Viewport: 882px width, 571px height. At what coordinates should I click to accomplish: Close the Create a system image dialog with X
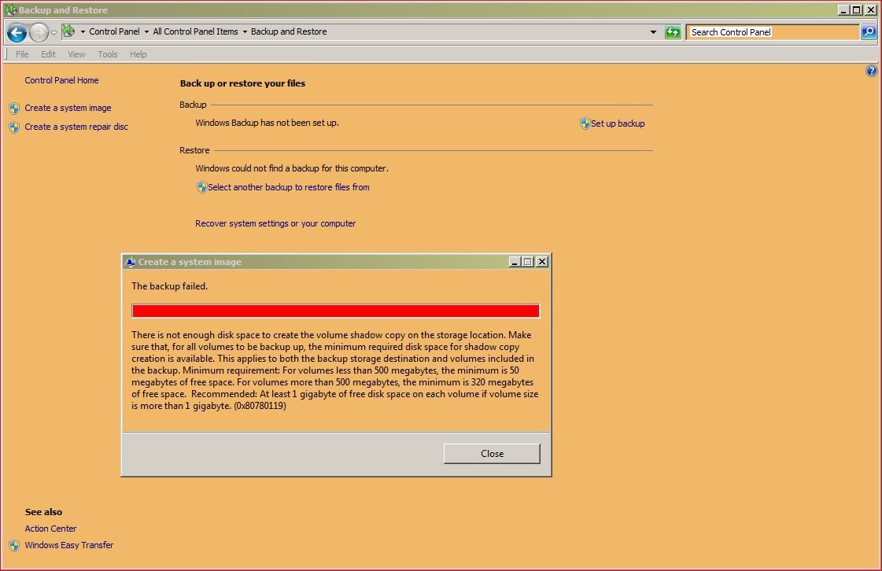tap(541, 262)
